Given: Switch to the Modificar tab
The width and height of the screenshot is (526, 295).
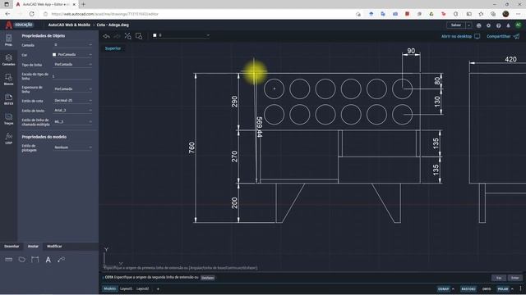Looking at the screenshot, I should point(54,246).
